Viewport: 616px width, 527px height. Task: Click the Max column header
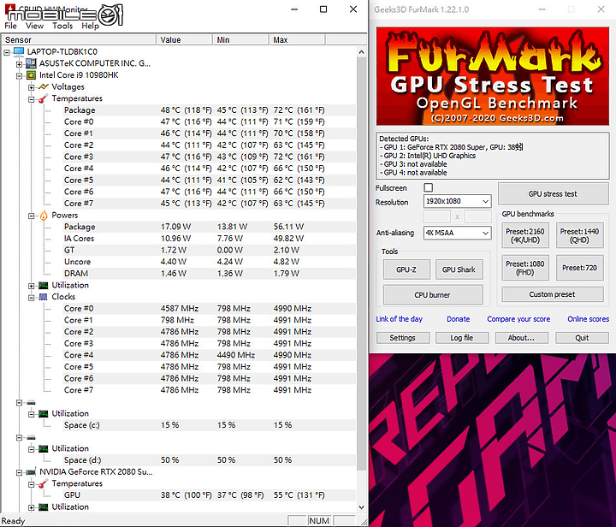point(297,39)
